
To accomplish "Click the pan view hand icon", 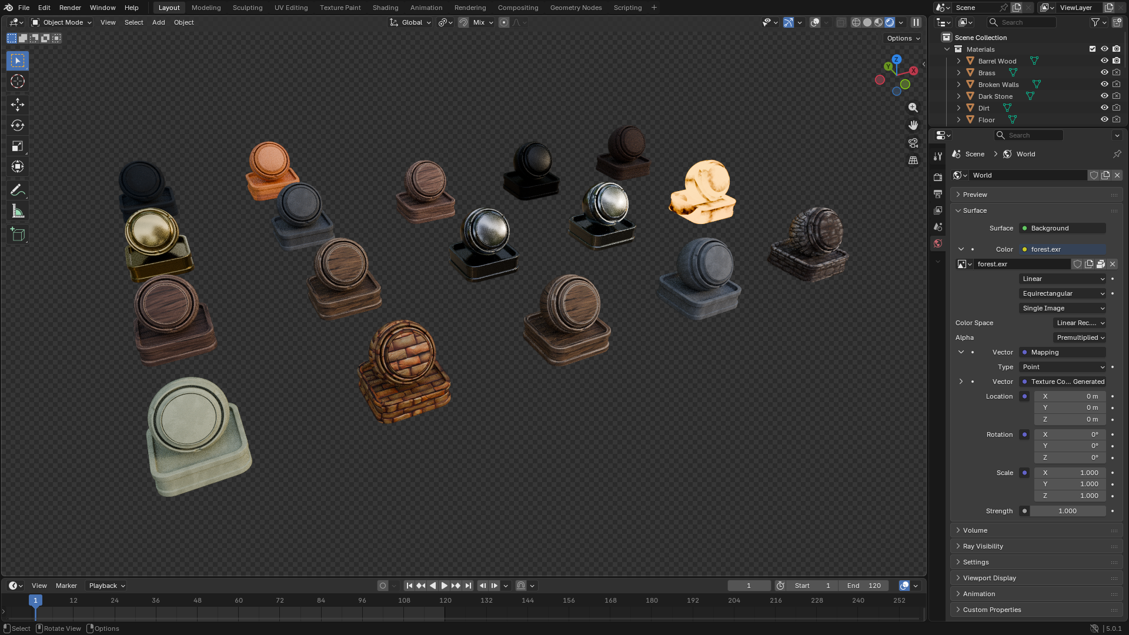I will pos(913,125).
